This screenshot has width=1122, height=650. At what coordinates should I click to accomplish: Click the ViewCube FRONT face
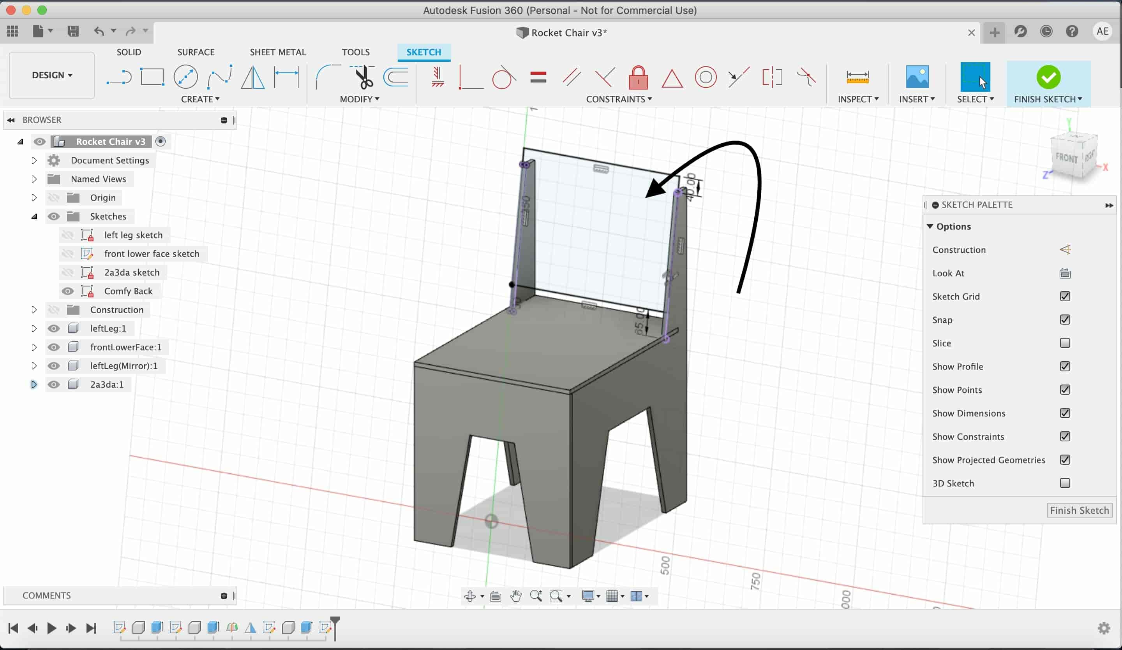tap(1066, 158)
